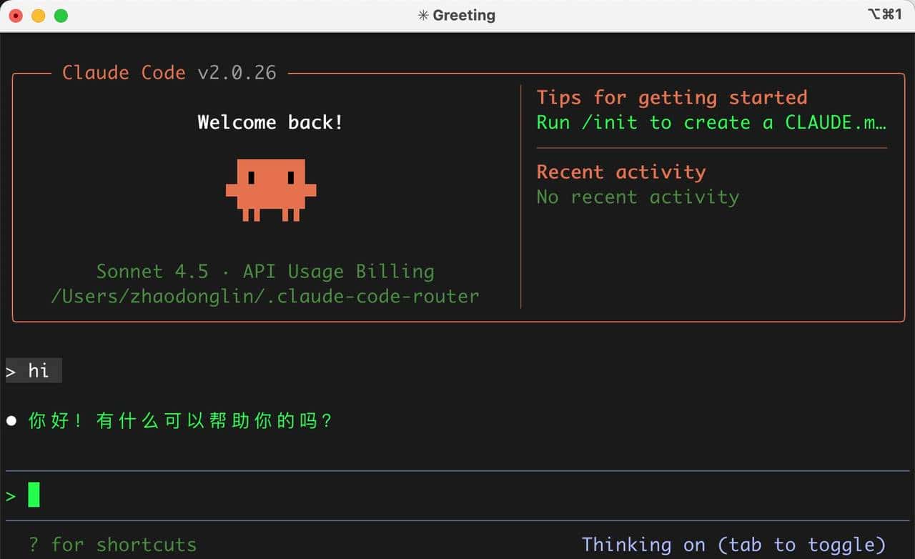This screenshot has height=559, width=915.
Task: Toggle the "Thinking on" status indicator
Action: point(733,545)
